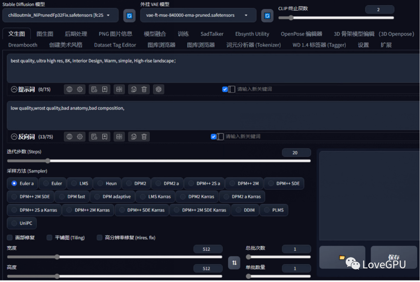
Task: Open Dreambooth tab
Action: click(x=23, y=45)
